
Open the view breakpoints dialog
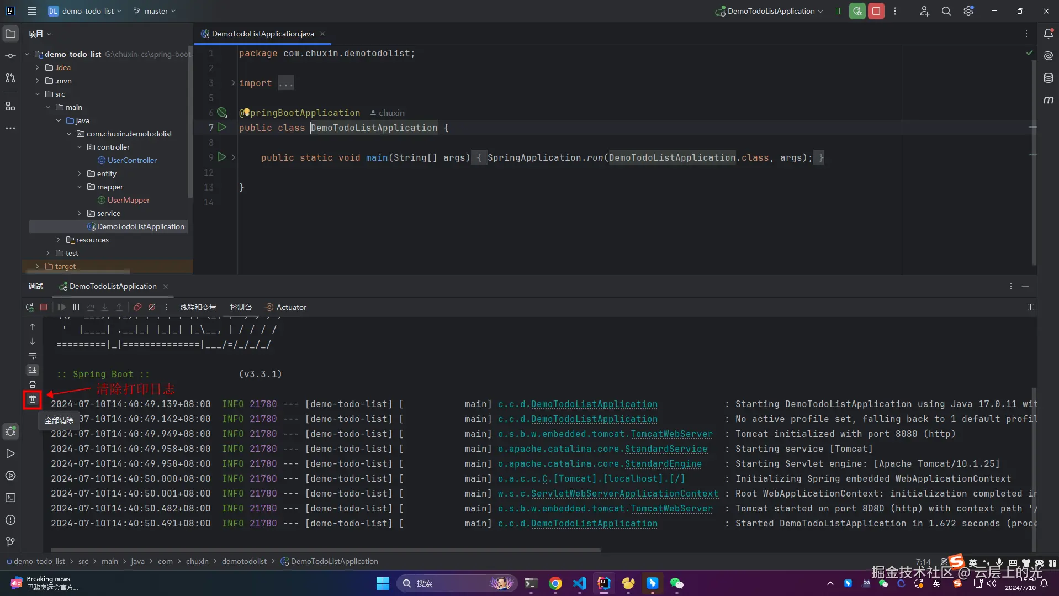pos(137,307)
